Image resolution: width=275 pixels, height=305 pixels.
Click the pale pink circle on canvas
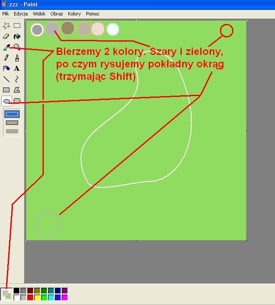pos(98,29)
